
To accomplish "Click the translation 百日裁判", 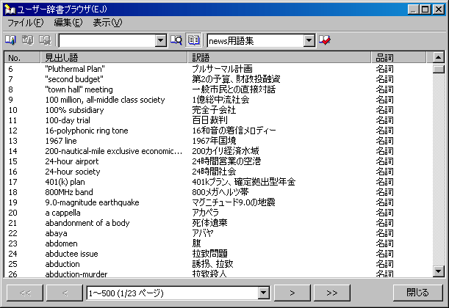I will [209, 120].
